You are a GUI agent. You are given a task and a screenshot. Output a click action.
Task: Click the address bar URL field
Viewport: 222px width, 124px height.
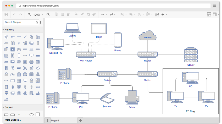pos(113,6)
